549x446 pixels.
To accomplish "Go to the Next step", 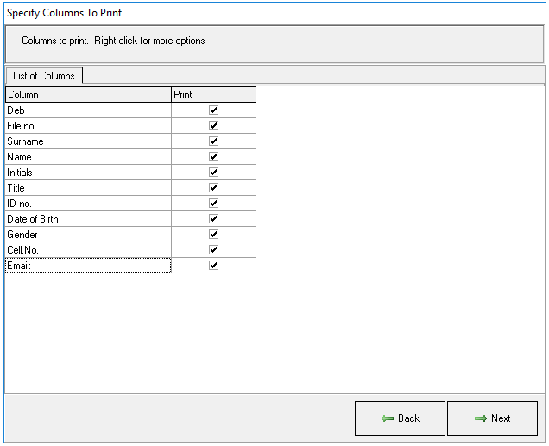I will click(x=492, y=418).
